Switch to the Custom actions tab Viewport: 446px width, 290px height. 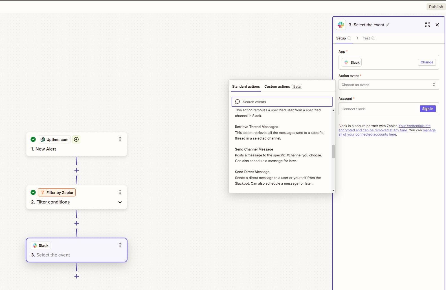(x=277, y=87)
